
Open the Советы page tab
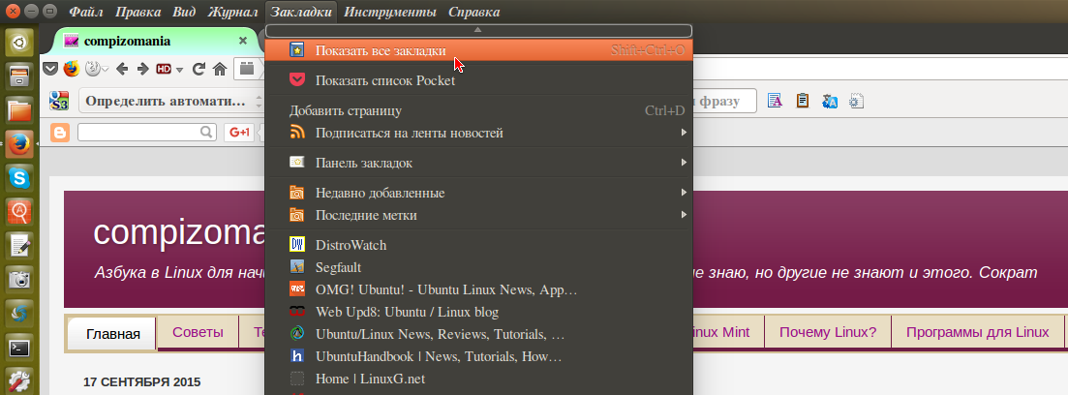[x=198, y=332]
